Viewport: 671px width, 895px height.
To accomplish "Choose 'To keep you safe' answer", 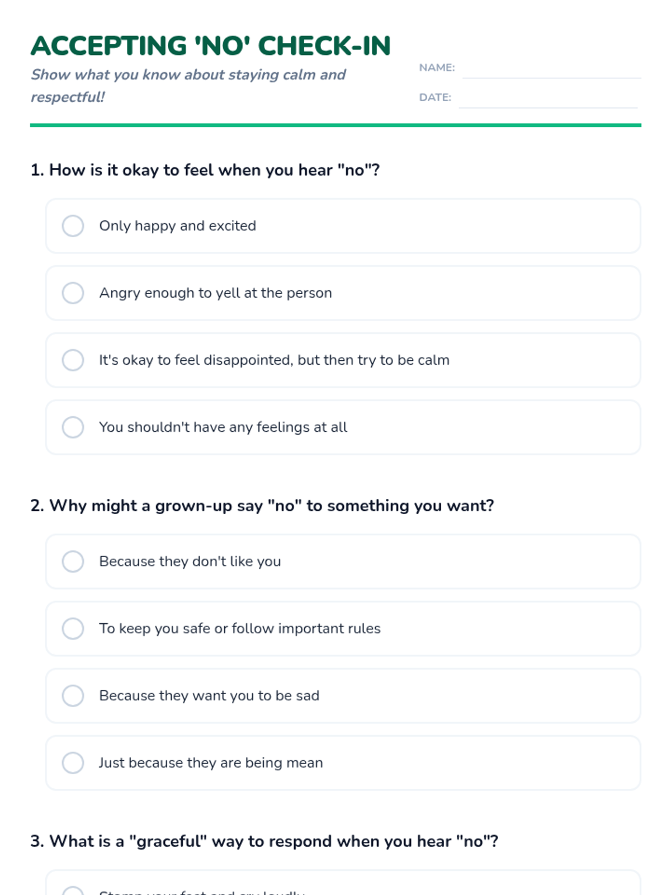I will tap(73, 629).
